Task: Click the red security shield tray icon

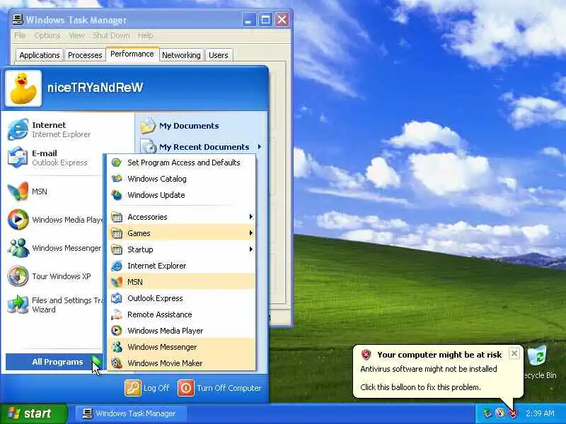Action: point(512,413)
